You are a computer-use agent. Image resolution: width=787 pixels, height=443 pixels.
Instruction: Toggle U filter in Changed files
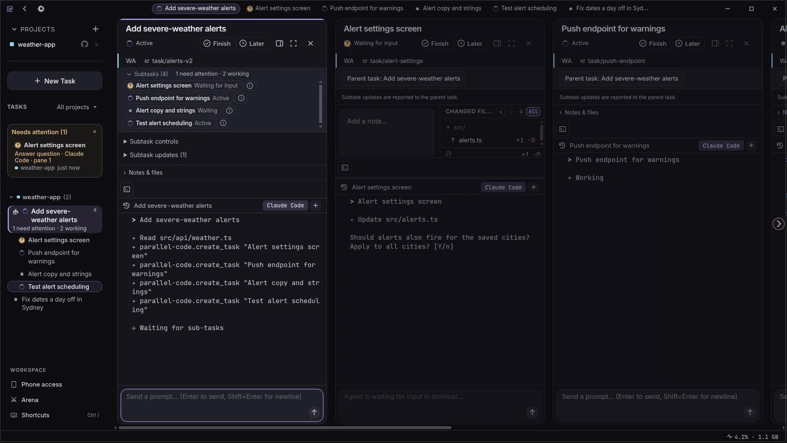tap(521, 112)
